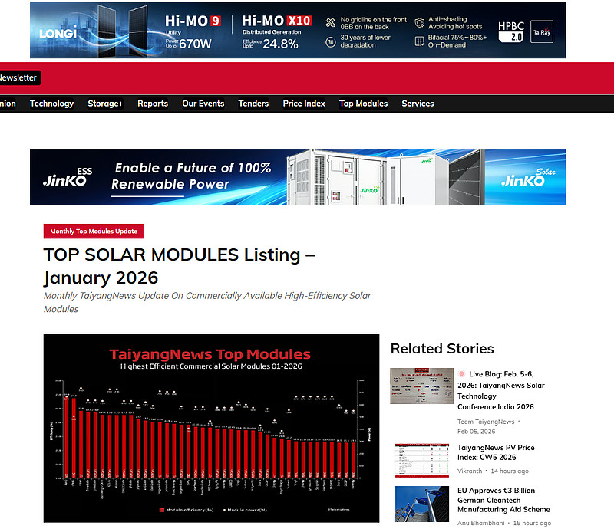Open the Price Index page
The image size is (614, 529).
tap(304, 103)
